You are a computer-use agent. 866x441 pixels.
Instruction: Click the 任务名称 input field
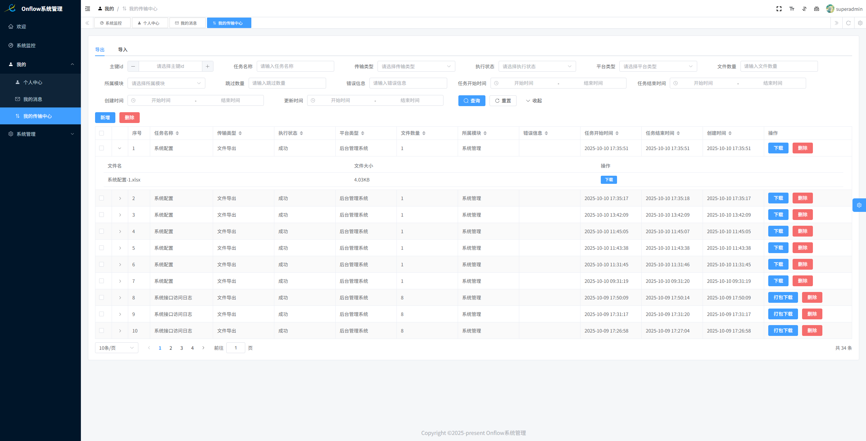coord(295,66)
